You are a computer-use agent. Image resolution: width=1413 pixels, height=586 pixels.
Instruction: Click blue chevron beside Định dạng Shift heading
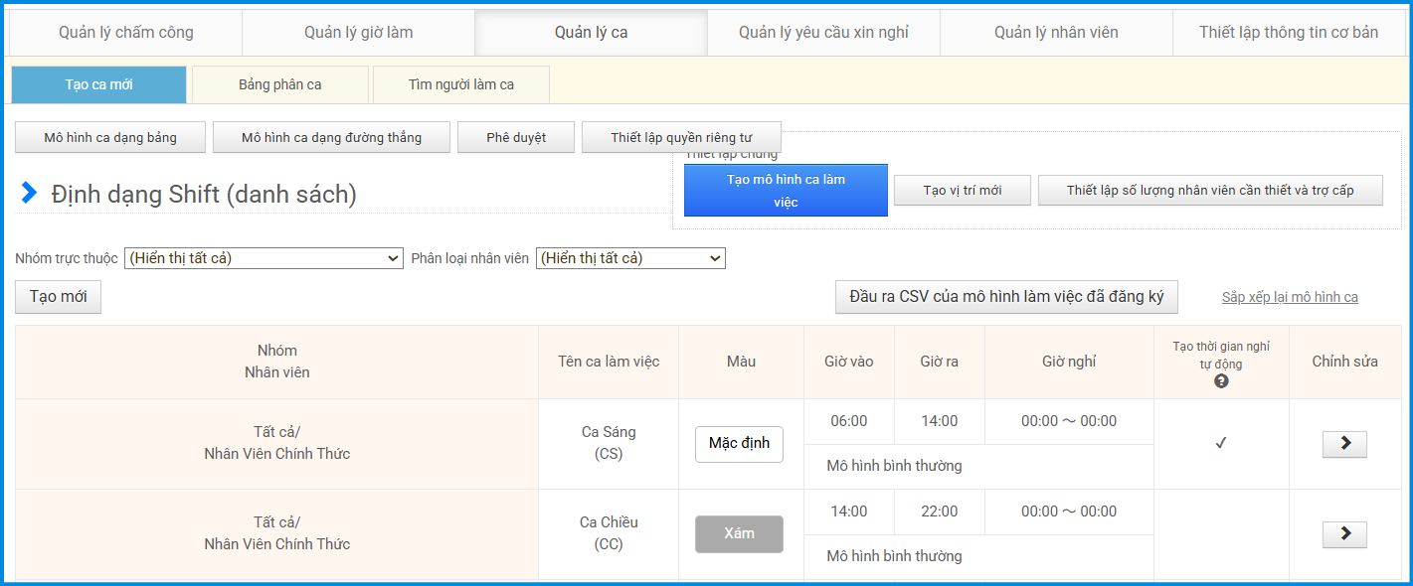(30, 194)
